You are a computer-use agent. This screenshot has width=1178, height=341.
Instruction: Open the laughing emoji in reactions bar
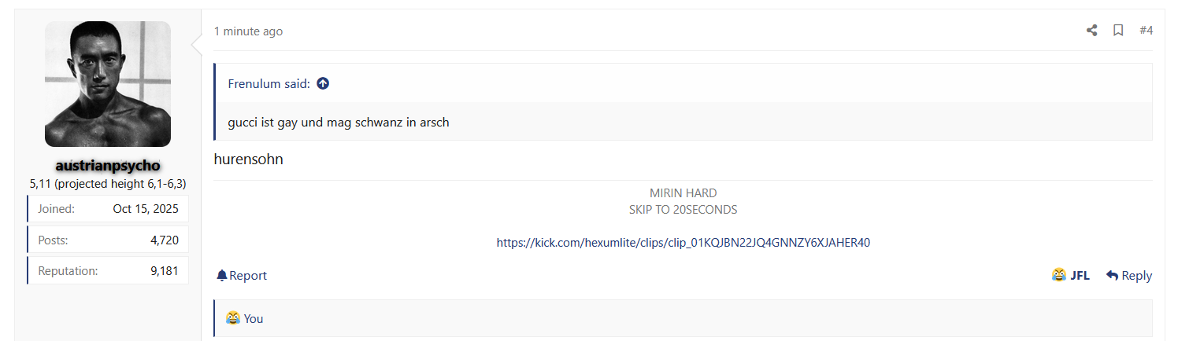(233, 318)
